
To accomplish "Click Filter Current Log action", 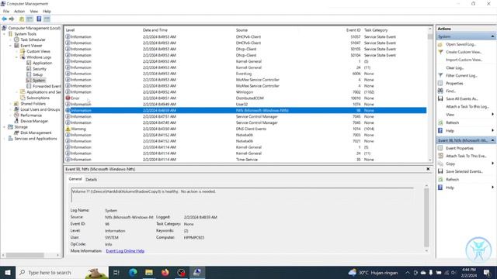I will pyautogui.click(x=461, y=76).
